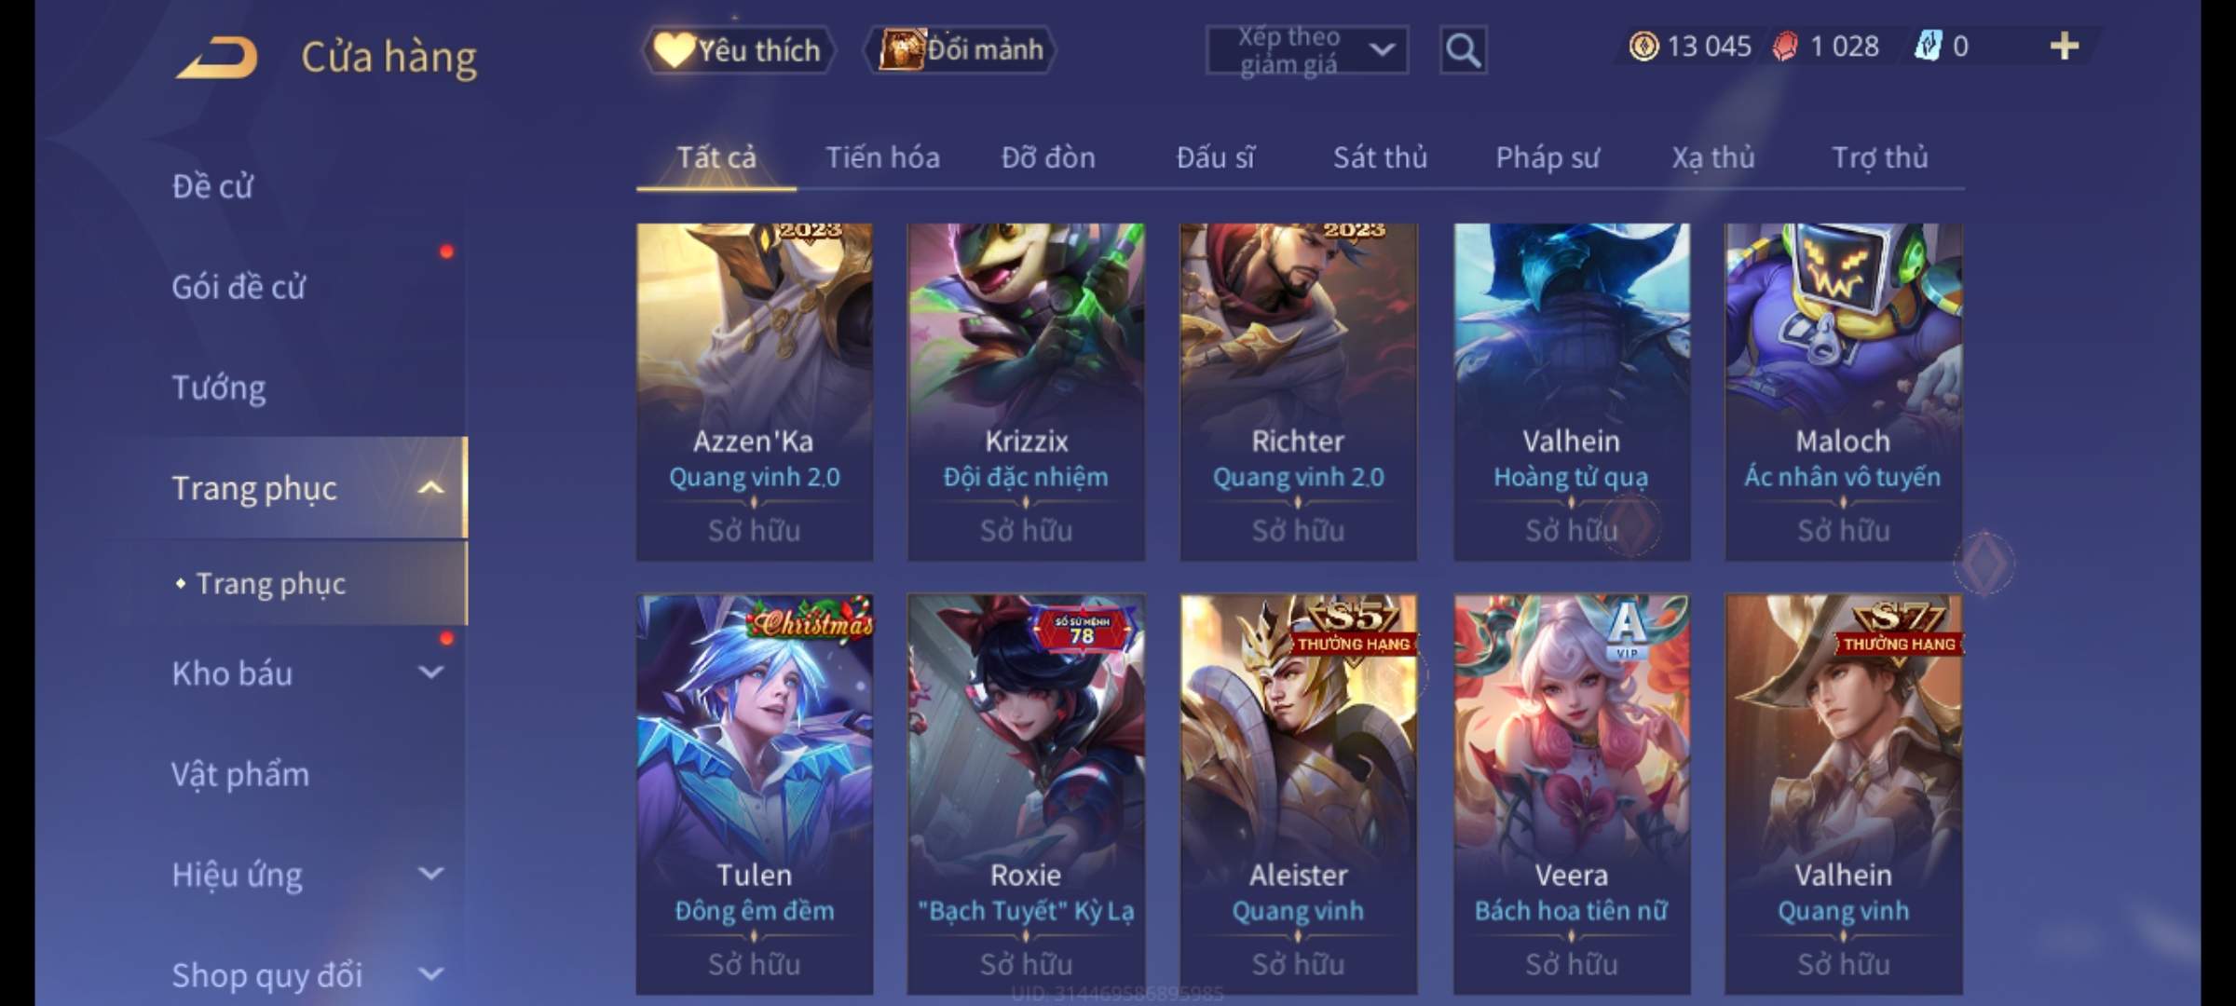Expand Shop quy đổi sidebar section
2236x1006 pixels.
point(430,974)
